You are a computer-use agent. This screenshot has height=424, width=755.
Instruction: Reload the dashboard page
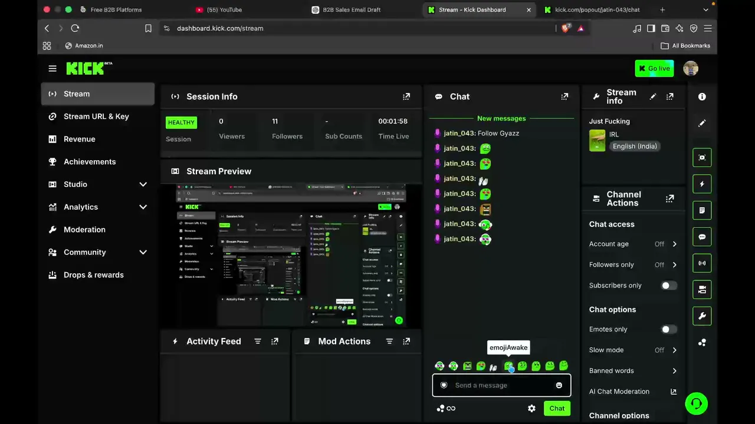click(x=75, y=28)
